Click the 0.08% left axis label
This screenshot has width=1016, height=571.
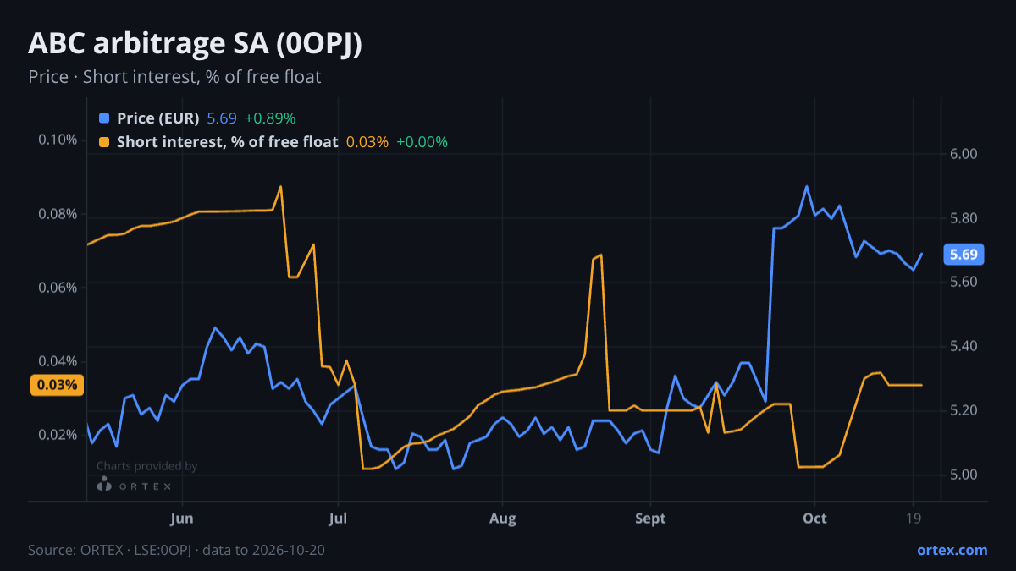pyautogui.click(x=58, y=213)
